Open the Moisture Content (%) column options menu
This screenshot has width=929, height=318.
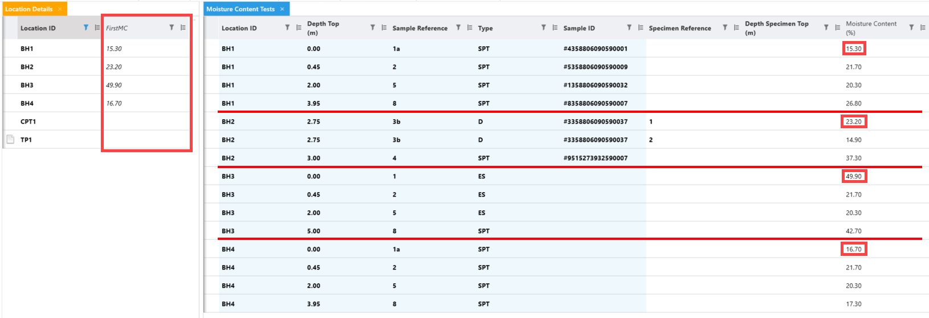(x=923, y=27)
